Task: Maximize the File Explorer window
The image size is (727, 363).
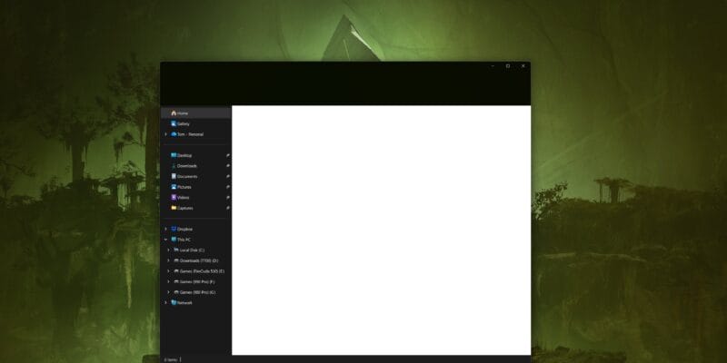Action: click(508, 66)
